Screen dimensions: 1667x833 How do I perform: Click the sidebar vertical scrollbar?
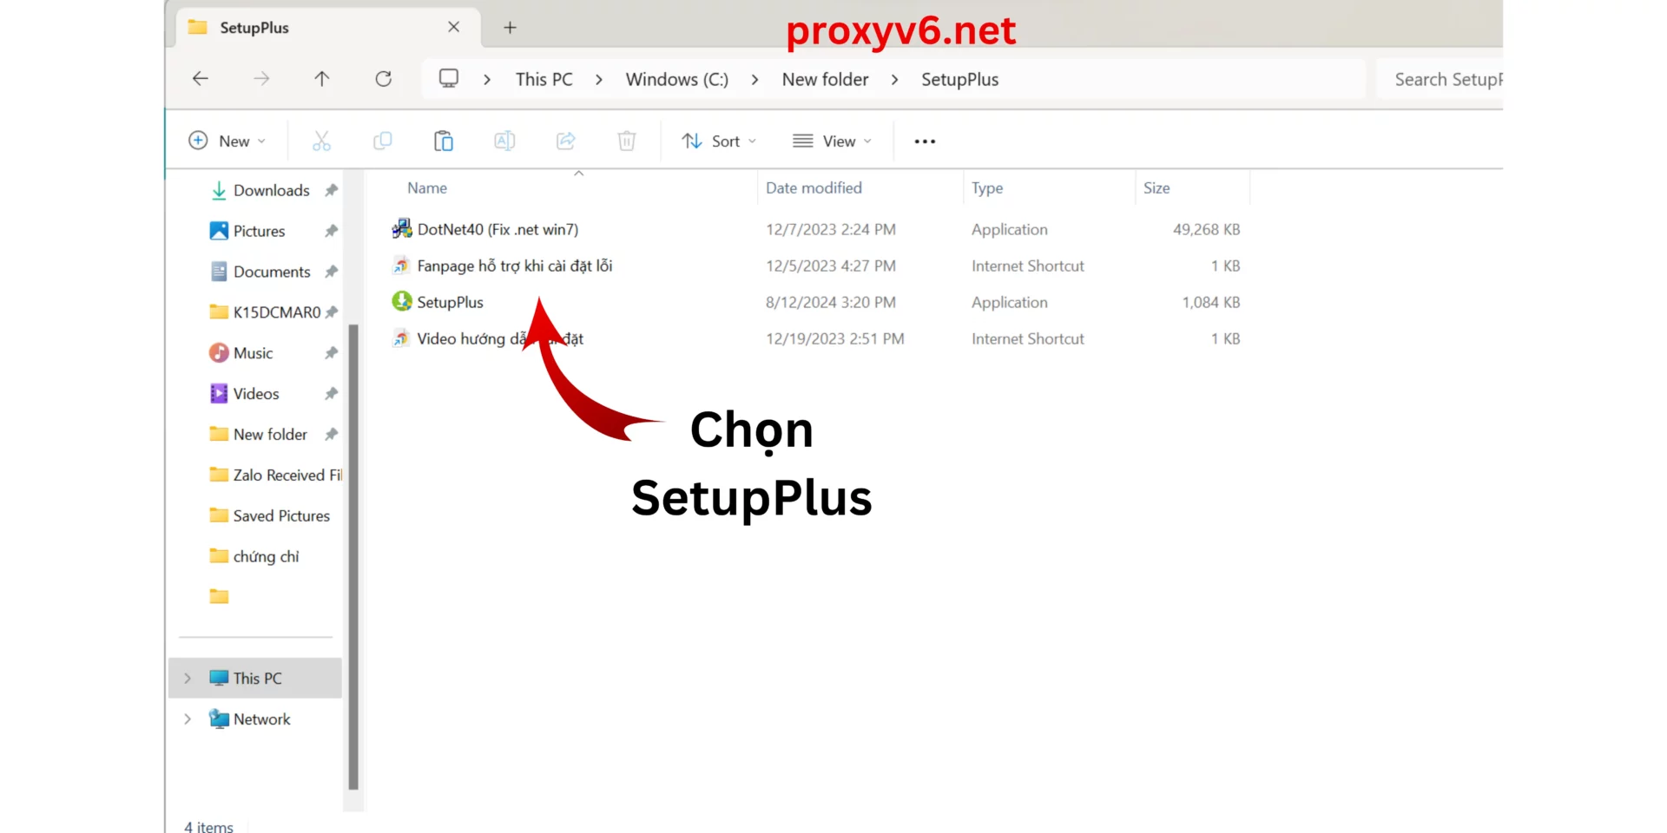[353, 555]
